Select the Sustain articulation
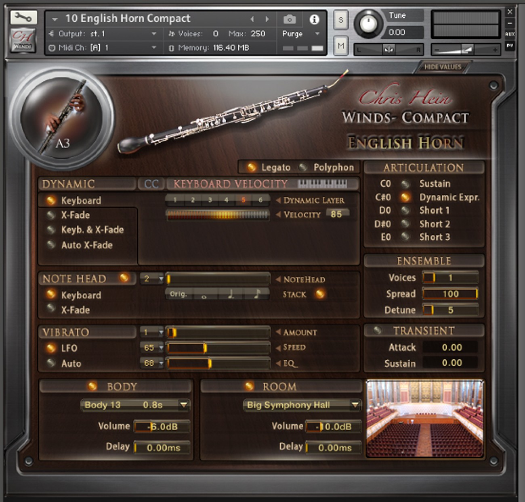525x502 pixels. click(x=405, y=184)
